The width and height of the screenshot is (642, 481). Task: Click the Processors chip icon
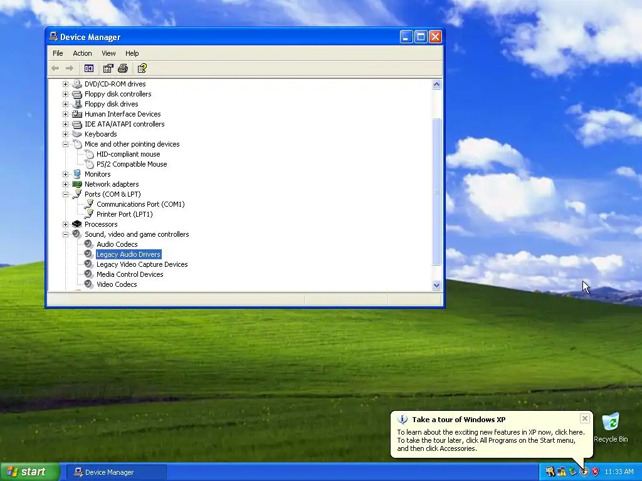click(77, 224)
